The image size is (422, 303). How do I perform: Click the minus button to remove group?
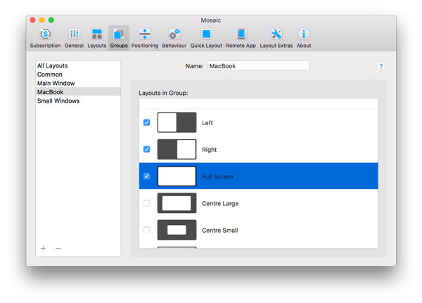(58, 248)
